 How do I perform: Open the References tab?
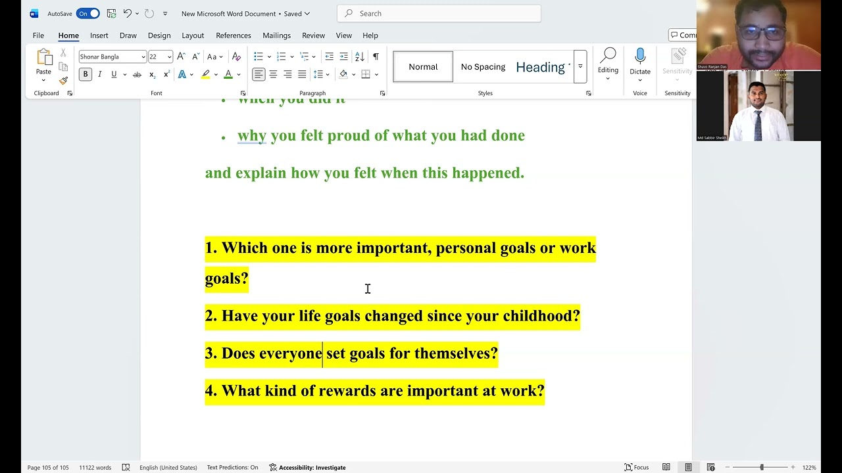234,35
